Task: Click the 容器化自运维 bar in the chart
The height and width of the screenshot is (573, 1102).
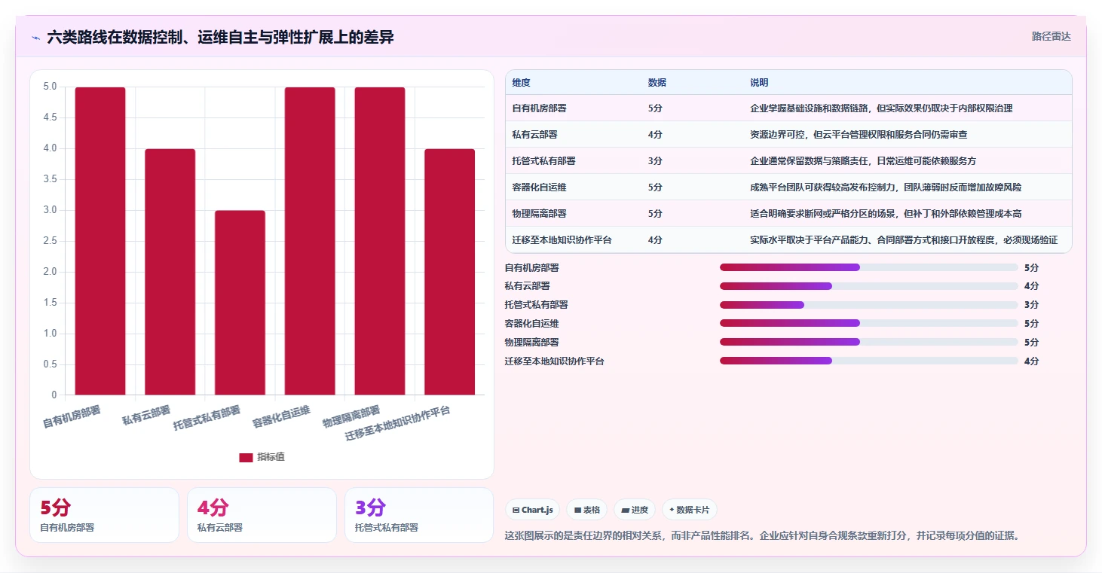Action: pyautogui.click(x=310, y=241)
